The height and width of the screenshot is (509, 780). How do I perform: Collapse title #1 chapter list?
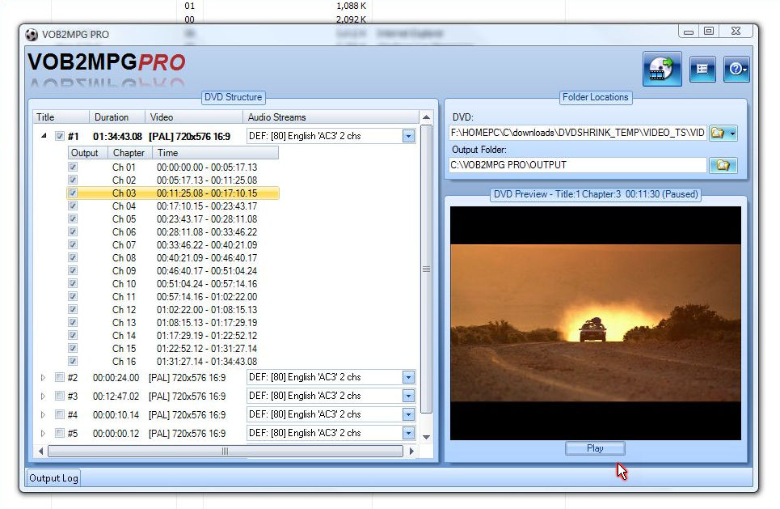(x=44, y=135)
